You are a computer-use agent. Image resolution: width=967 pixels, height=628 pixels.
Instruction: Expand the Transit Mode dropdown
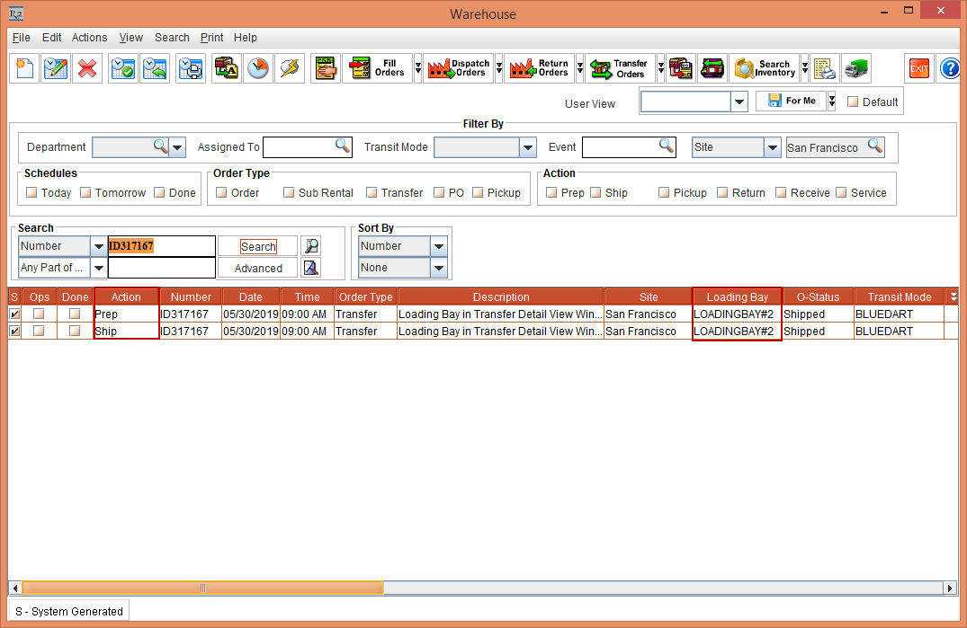(528, 147)
